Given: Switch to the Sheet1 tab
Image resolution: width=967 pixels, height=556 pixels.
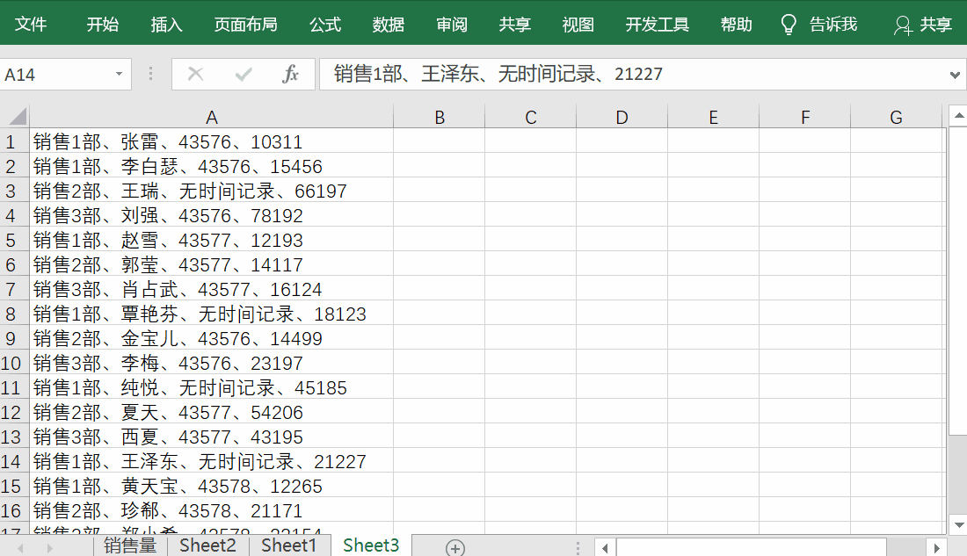Looking at the screenshot, I should click(288, 545).
